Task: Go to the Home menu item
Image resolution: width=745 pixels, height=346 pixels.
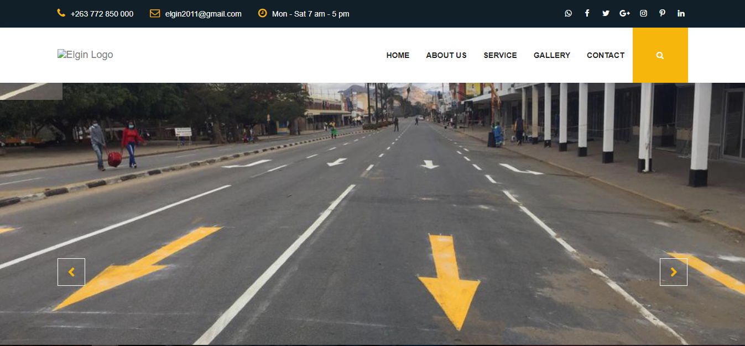Action: 398,55
